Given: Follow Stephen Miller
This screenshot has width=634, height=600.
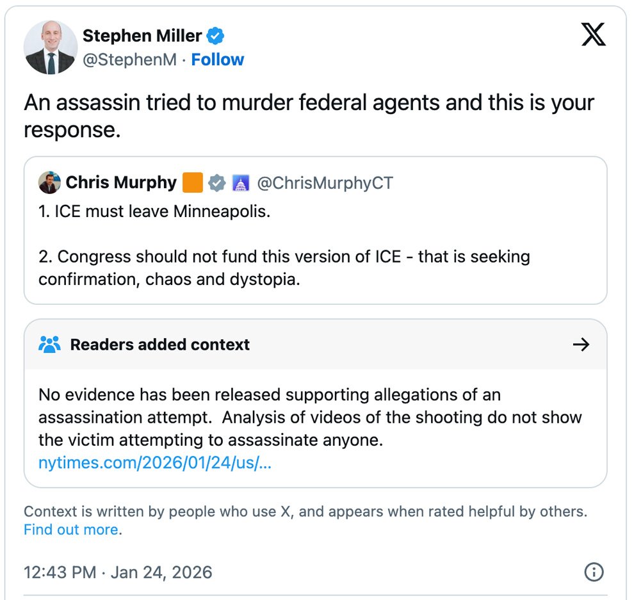Looking at the screenshot, I should coord(218,60).
